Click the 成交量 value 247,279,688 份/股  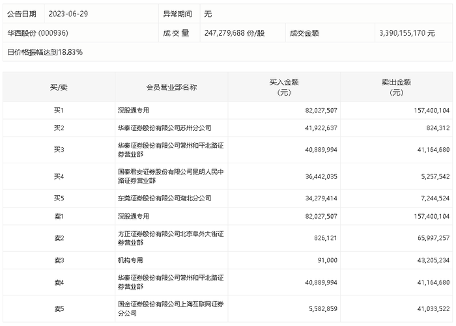tap(235, 33)
